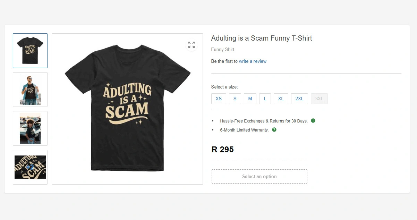Open the +2 more images thumbnail

(30, 167)
